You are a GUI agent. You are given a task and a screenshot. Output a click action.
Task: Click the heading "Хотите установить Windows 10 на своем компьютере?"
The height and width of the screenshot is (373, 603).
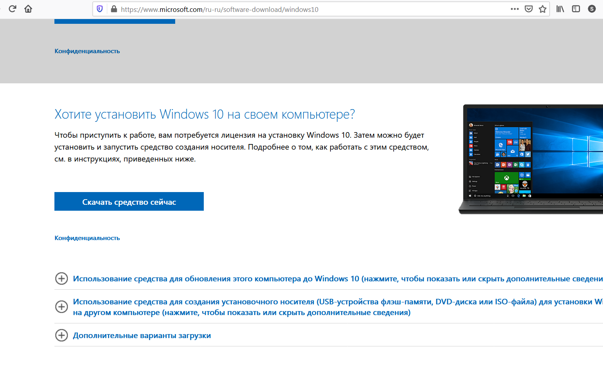click(x=205, y=114)
